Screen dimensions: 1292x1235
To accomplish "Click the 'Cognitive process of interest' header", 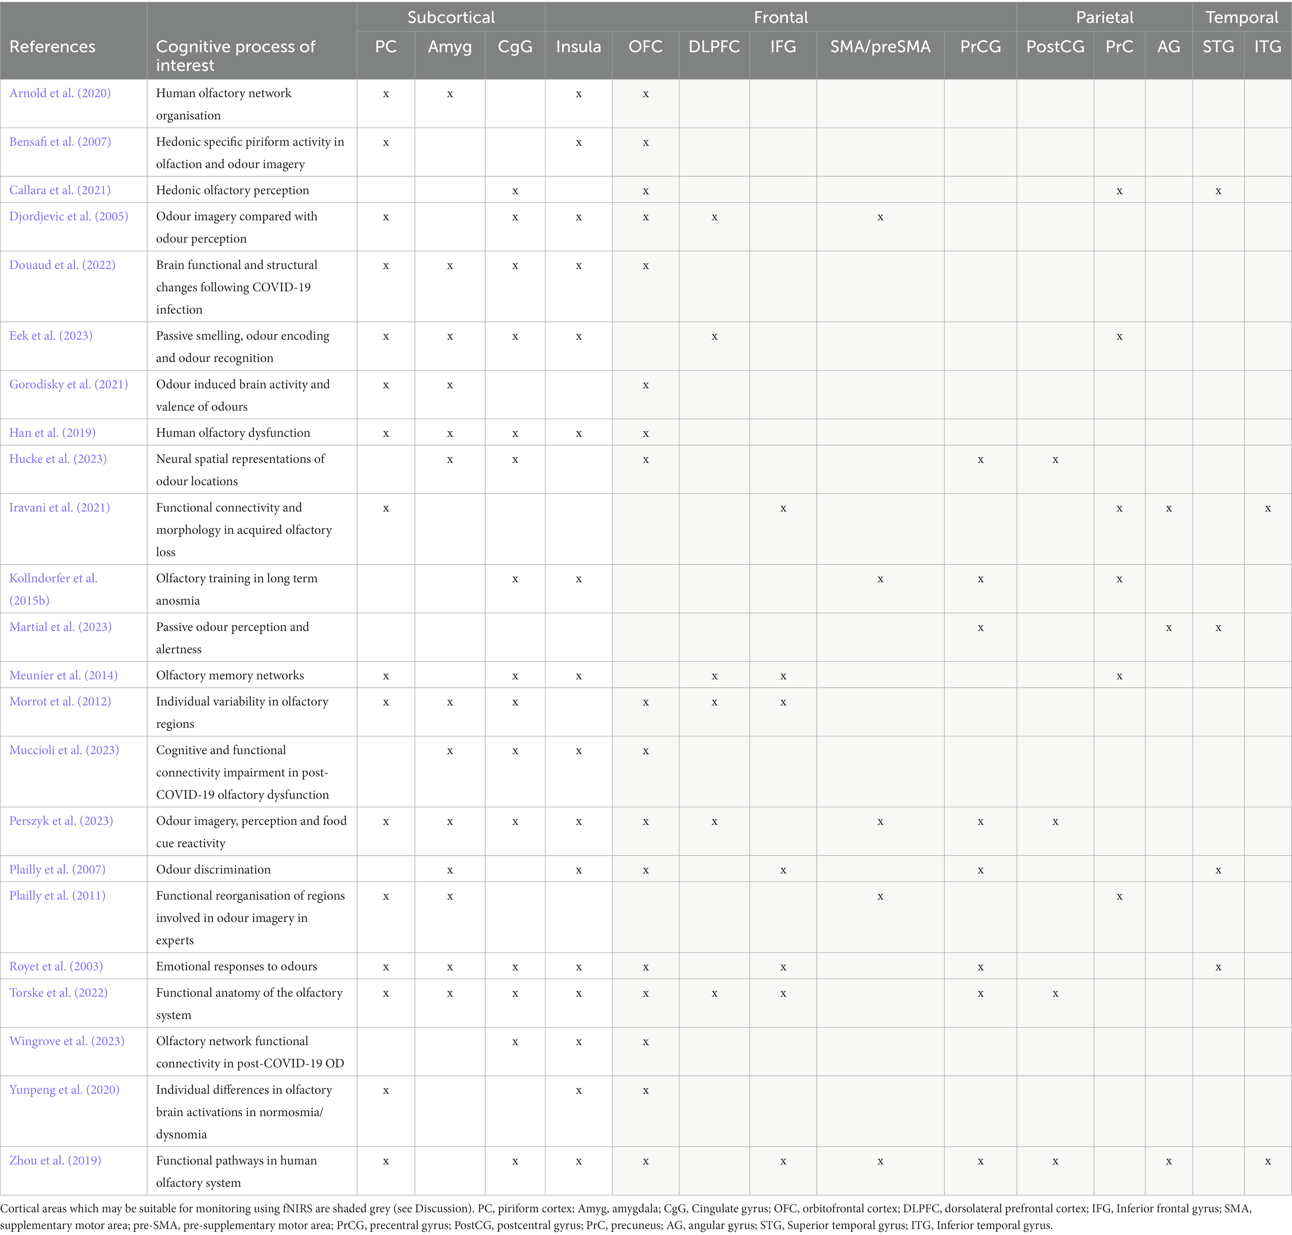I will pos(236,56).
